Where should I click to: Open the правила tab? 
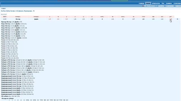(x=169, y=3)
